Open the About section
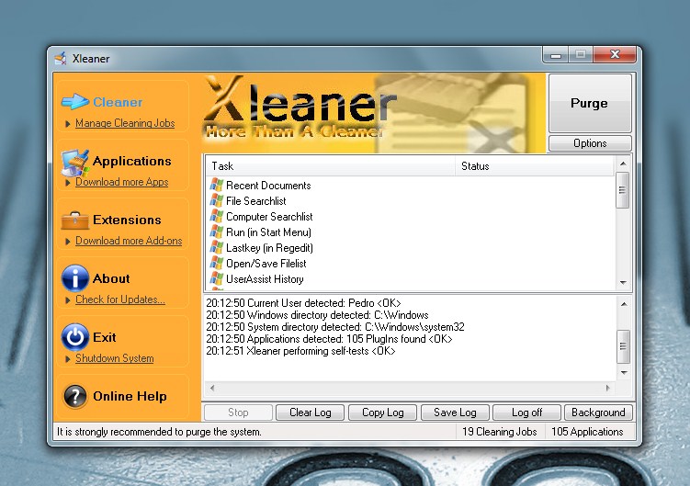Screen dimensions: 690x486 (111, 278)
